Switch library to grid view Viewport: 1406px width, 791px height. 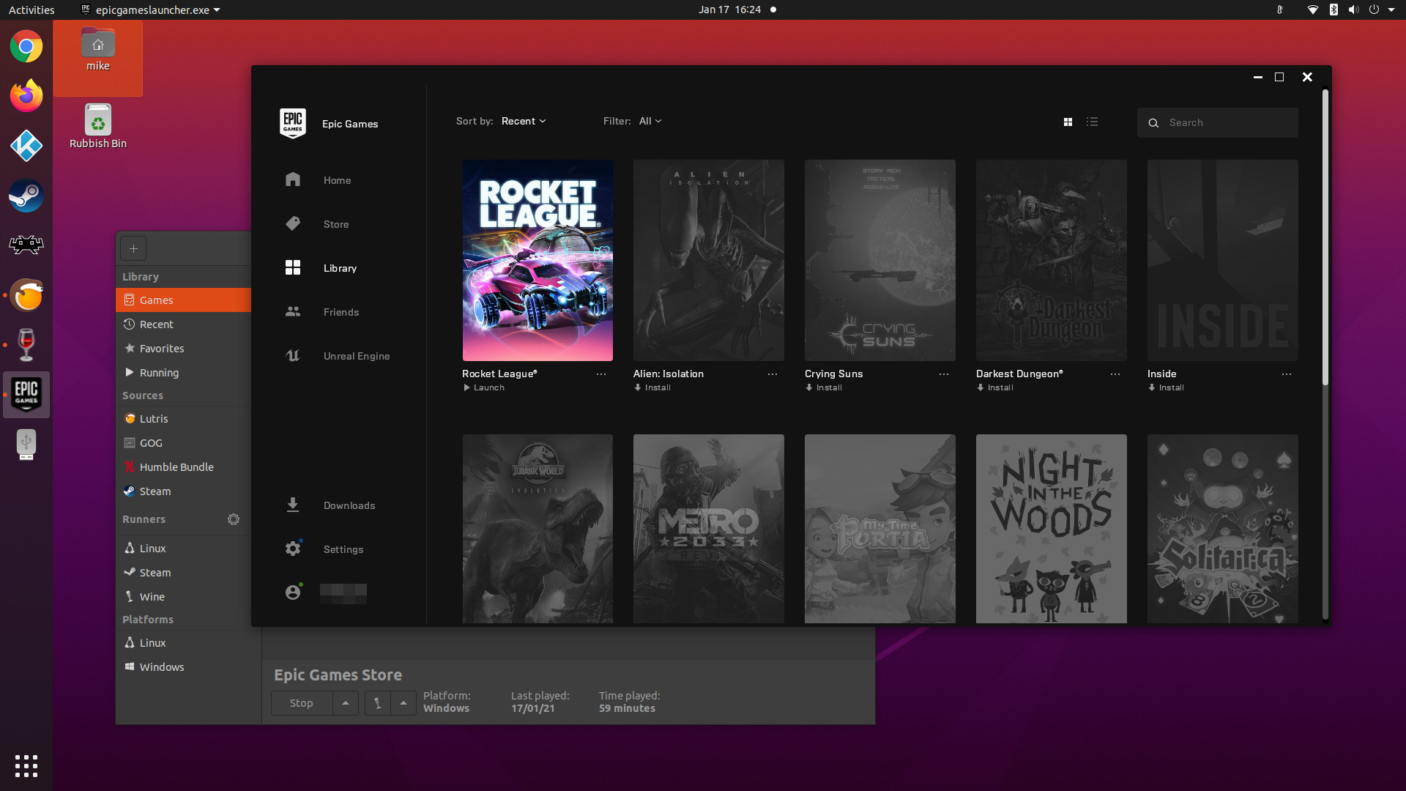point(1068,122)
